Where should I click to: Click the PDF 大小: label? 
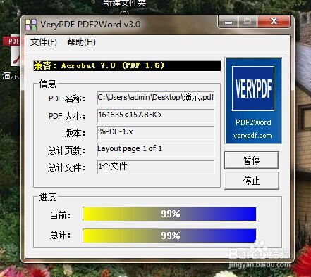tap(67, 116)
